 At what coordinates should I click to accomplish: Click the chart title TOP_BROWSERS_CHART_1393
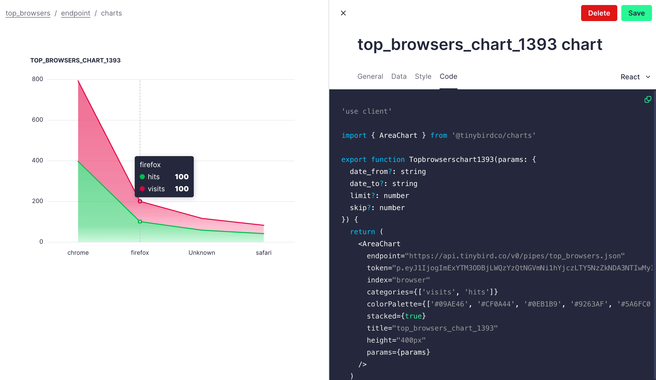75,60
